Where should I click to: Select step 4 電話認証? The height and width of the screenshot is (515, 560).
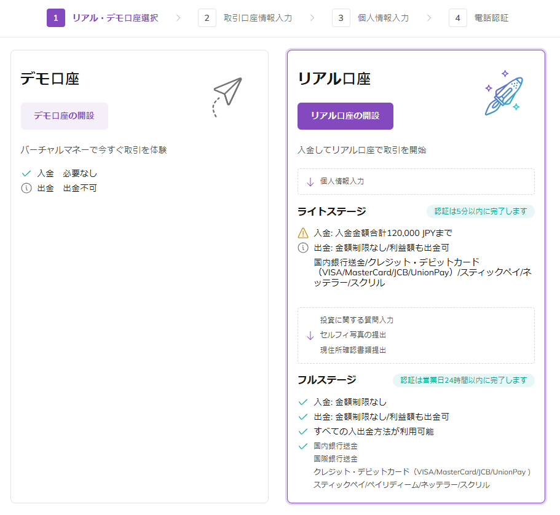click(x=479, y=18)
